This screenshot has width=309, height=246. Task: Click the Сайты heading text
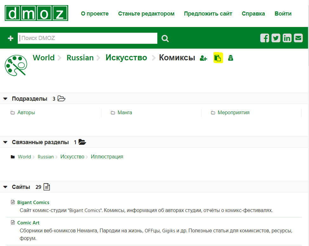(x=21, y=187)
